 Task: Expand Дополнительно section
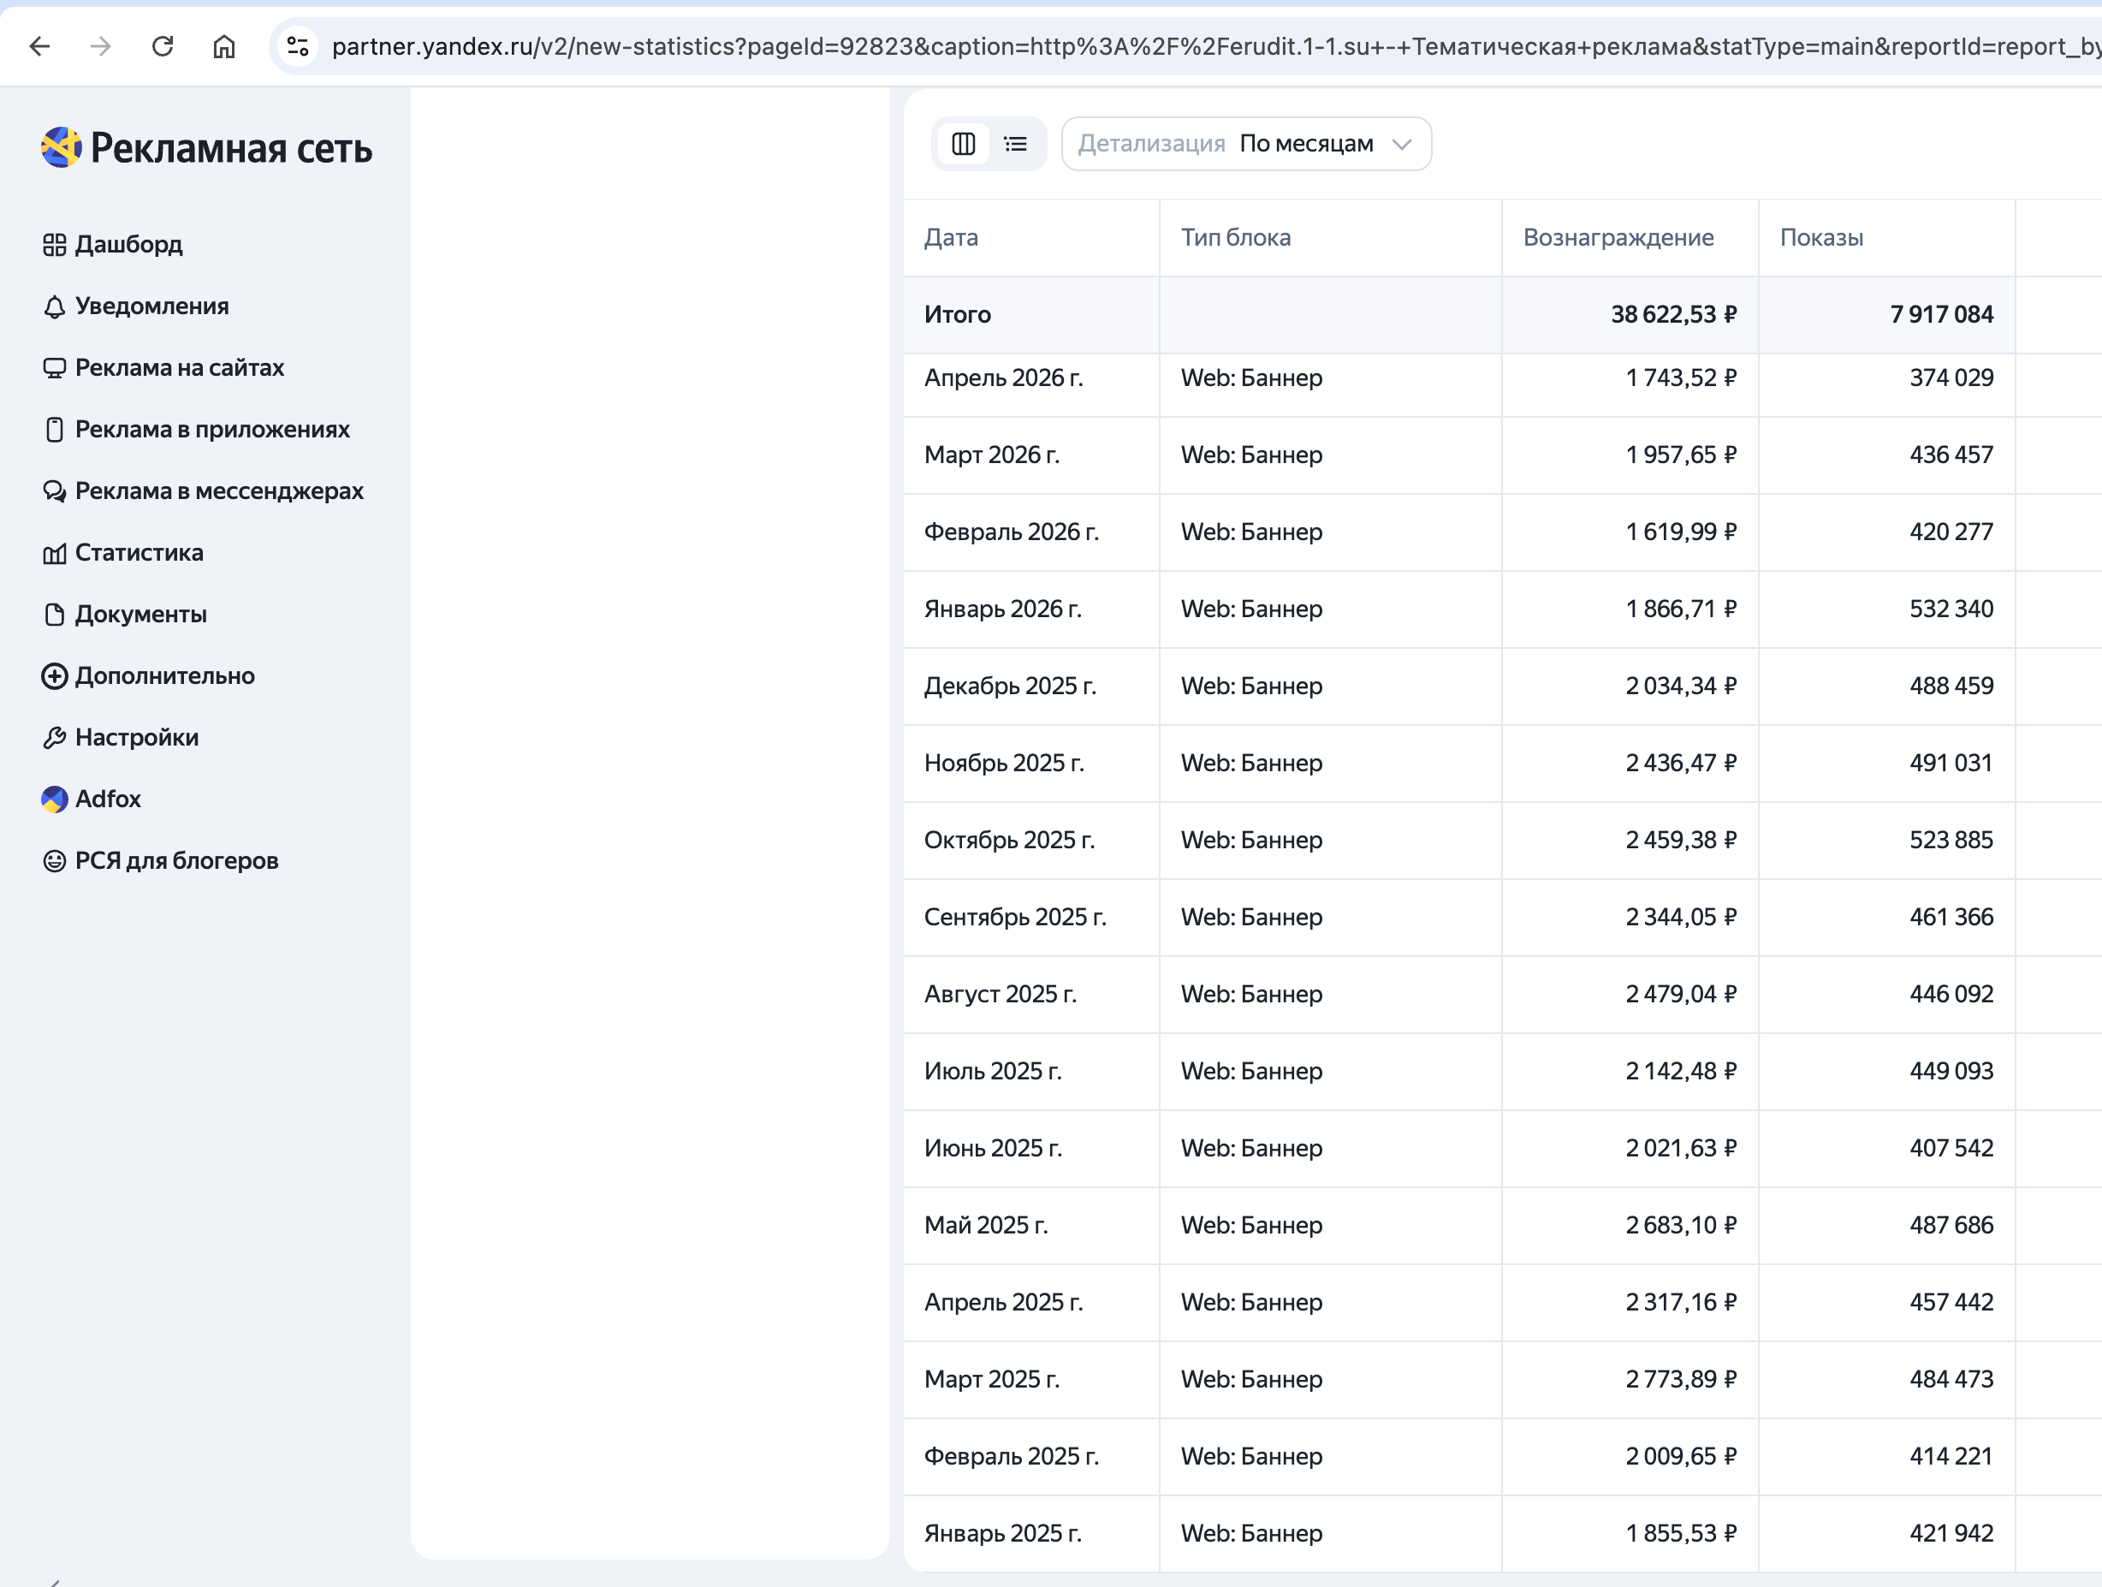click(x=165, y=675)
